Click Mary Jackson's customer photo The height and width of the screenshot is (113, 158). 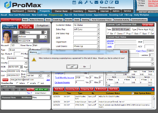click(x=7, y=37)
